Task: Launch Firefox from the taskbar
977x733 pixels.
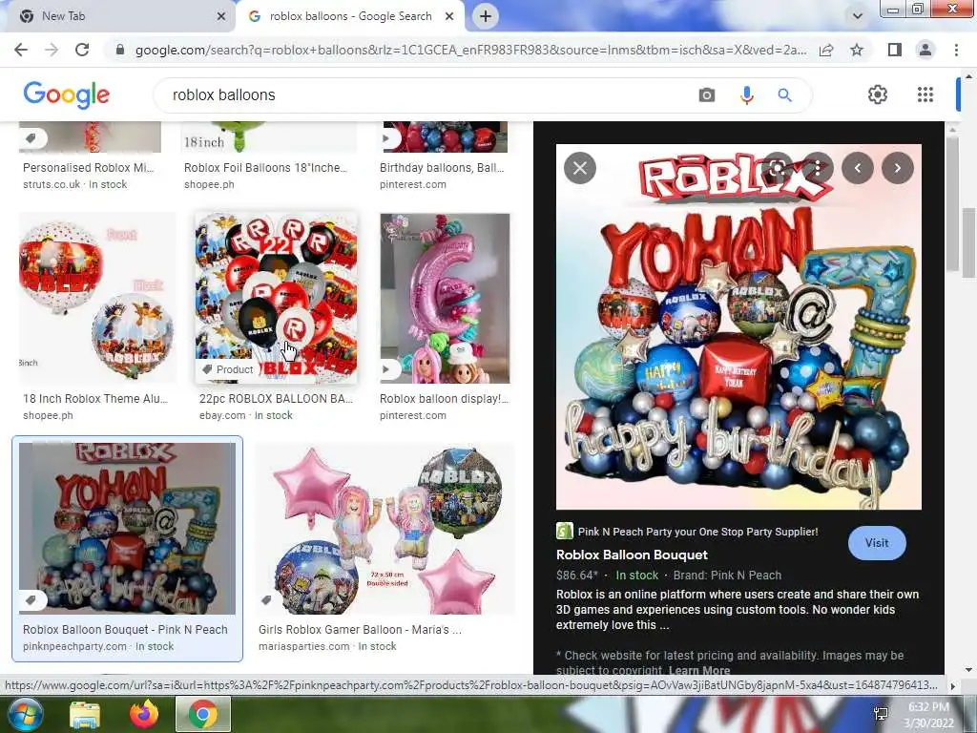Action: [x=144, y=714]
